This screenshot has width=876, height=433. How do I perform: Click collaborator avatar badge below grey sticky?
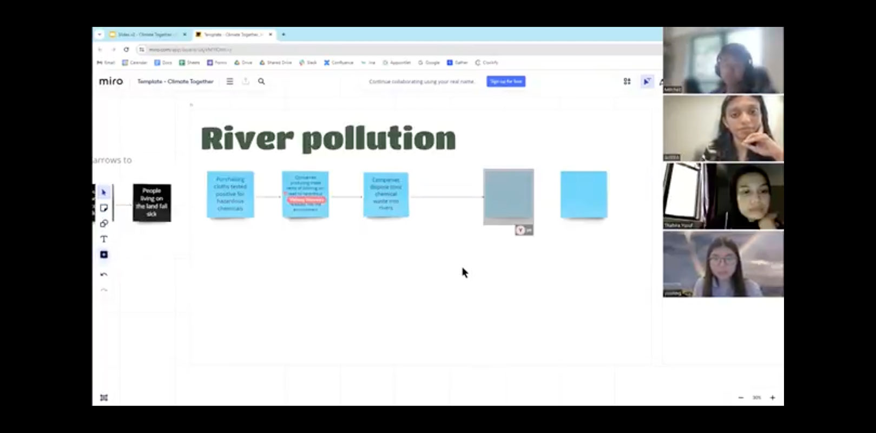(x=524, y=230)
